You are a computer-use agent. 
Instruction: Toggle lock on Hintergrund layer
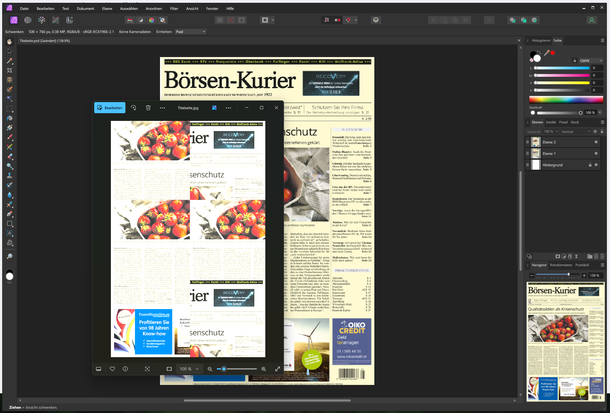click(590, 165)
